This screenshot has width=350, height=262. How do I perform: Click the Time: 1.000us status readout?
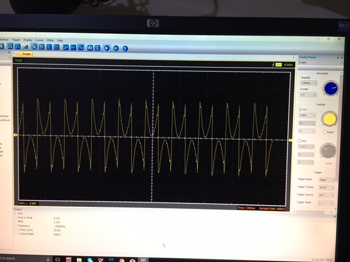point(246,208)
